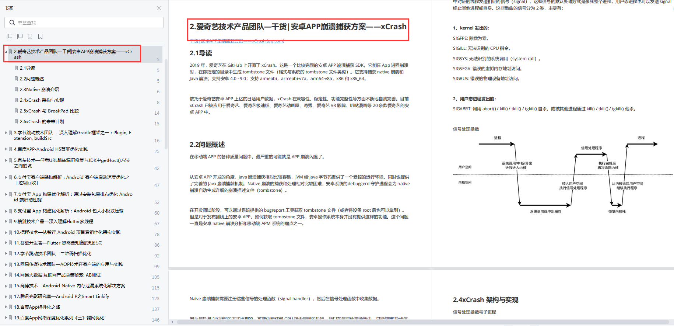Expand the 5.京东技术 bookmark node
This screenshot has width=674, height=326.
(6, 160)
